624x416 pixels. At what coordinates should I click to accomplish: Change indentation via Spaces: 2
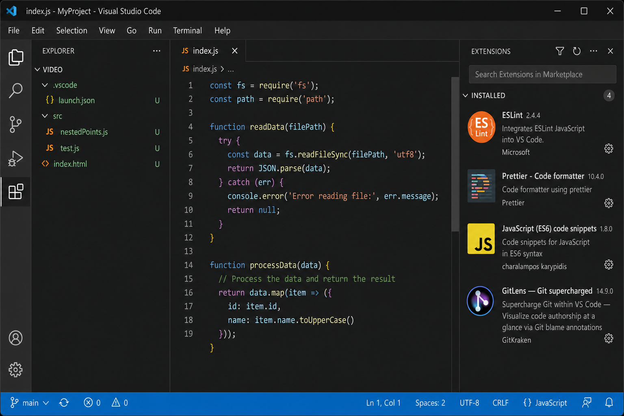coord(430,403)
